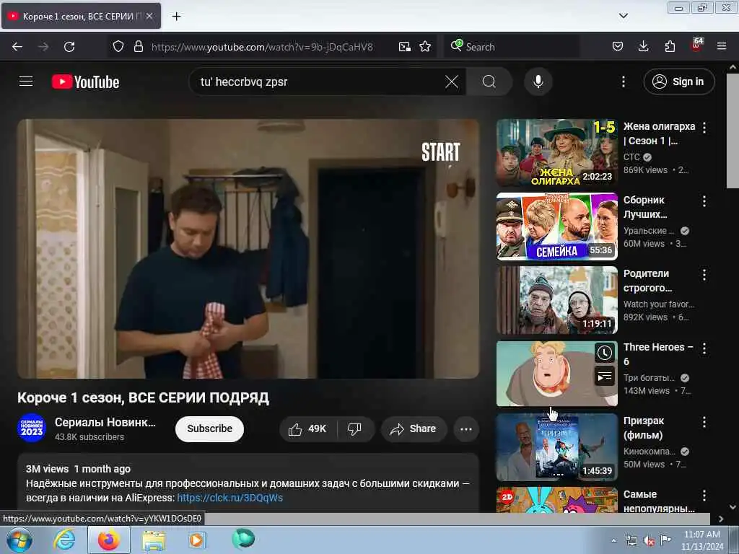This screenshot has width=739, height=554.
Task: Open YouTube settings three-dot menu
Action: click(x=623, y=82)
